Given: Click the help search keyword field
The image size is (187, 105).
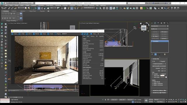Looking at the screenshot, I should click(136, 3).
